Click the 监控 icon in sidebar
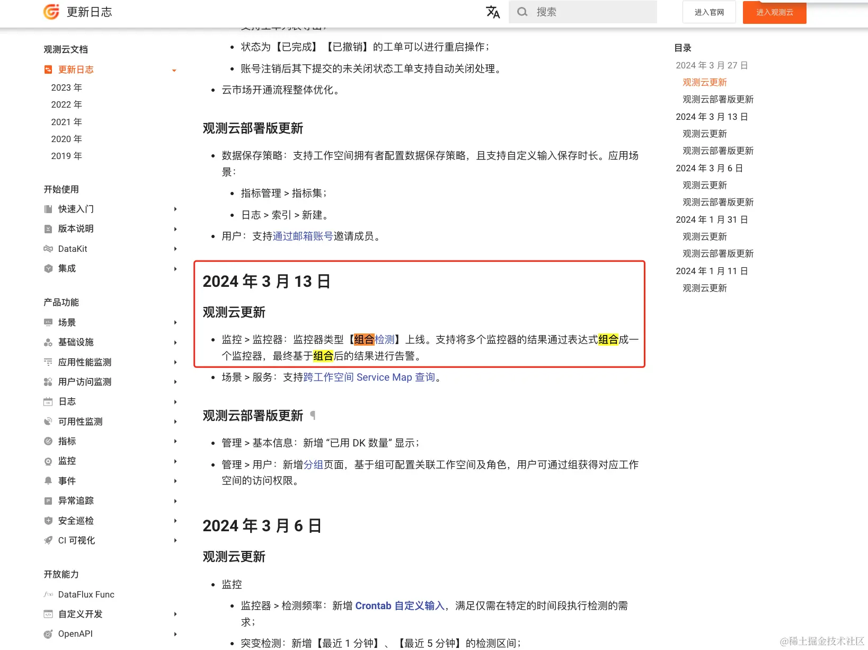The image size is (868, 650). [x=48, y=461]
